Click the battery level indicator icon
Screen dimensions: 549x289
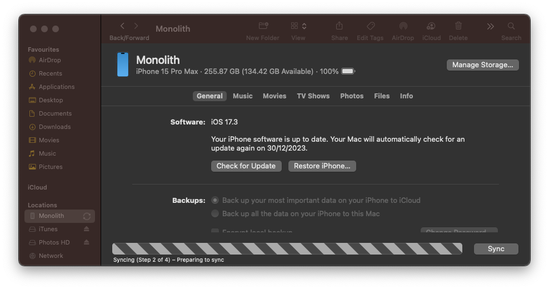[x=348, y=72]
